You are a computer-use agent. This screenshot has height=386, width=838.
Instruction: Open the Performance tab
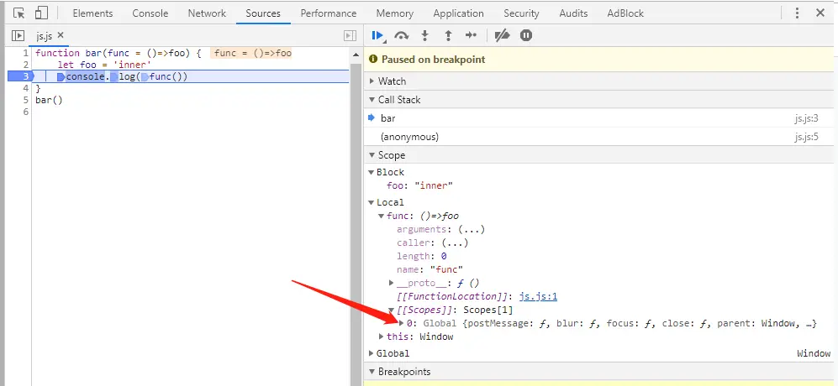pos(328,13)
